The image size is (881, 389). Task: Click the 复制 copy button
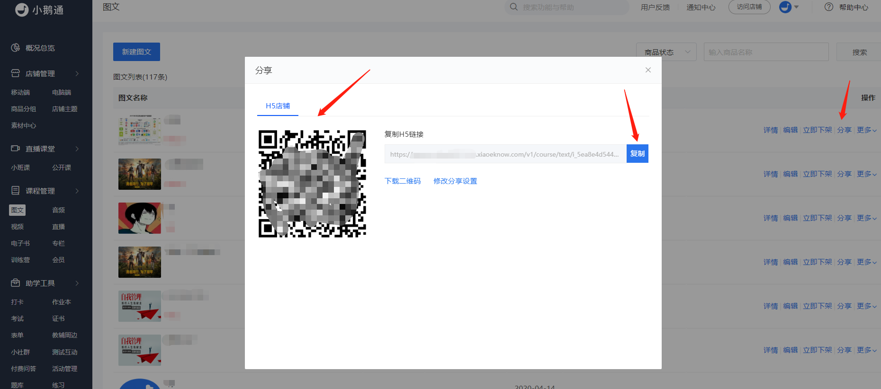[x=638, y=154]
